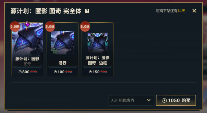Open the 无可用优惠券 coupon dropdown

(x=131, y=101)
